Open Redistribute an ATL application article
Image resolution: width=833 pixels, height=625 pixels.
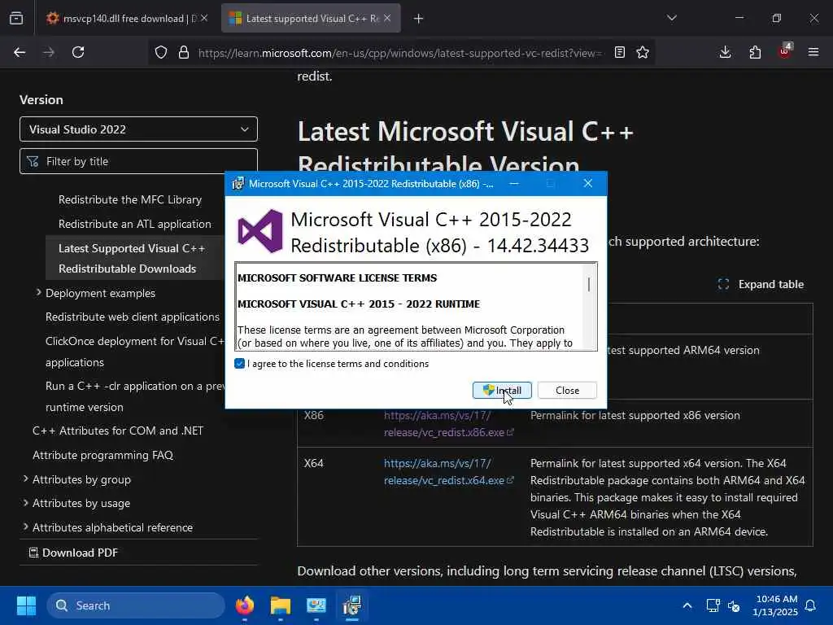pos(135,225)
